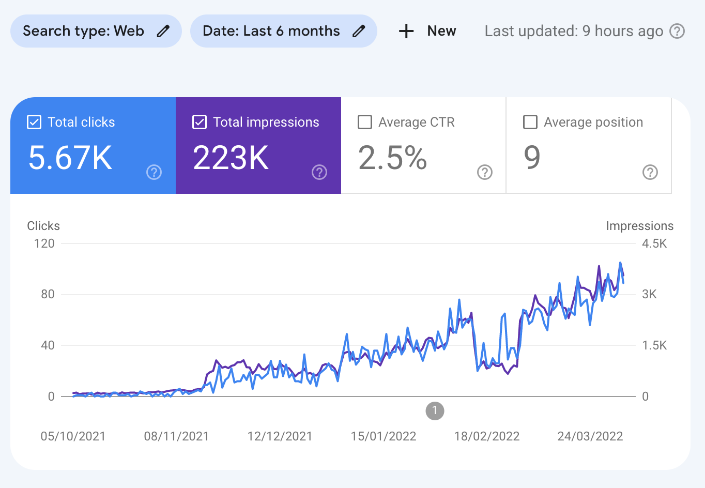This screenshot has width=705, height=488.
Task: Click the 08/11/2021 date axis label
Action: pos(176,436)
